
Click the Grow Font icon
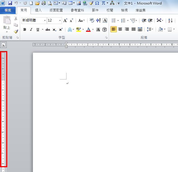tap(65, 21)
